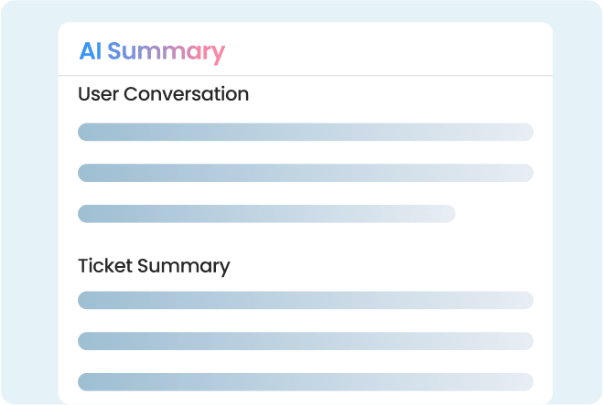Click the divider line below the card title
This screenshot has width=603, height=405.
[x=305, y=75]
